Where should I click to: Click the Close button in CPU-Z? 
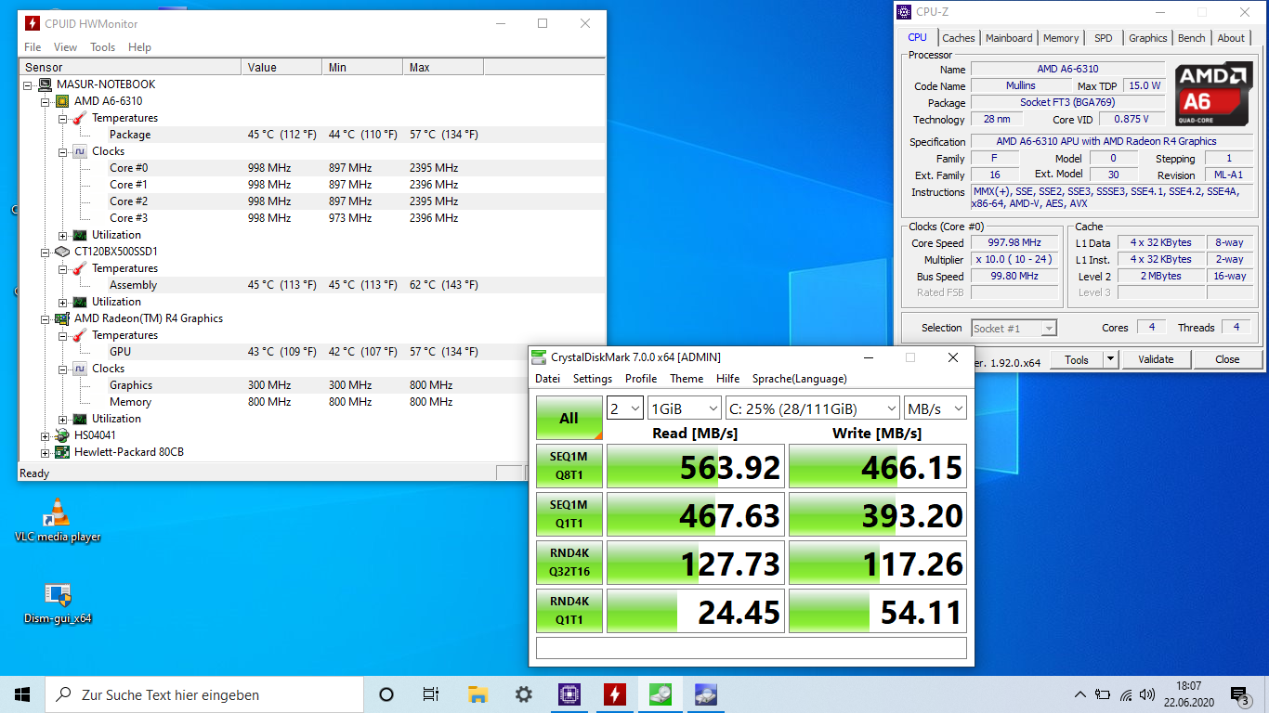[x=1227, y=359]
